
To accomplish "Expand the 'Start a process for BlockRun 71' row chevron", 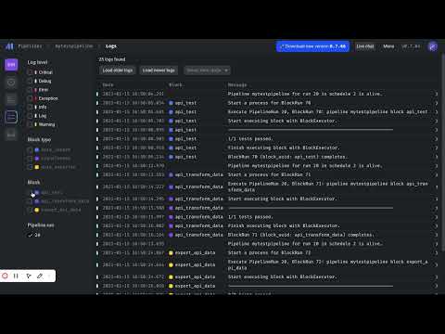I will coord(437,175).
